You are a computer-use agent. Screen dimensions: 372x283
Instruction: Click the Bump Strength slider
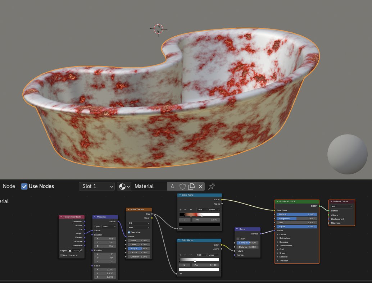247,243
